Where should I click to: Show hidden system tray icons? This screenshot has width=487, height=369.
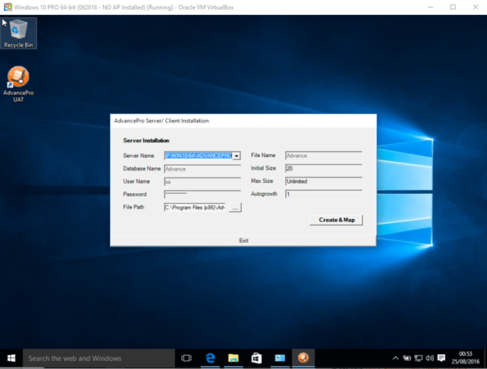(x=396, y=358)
